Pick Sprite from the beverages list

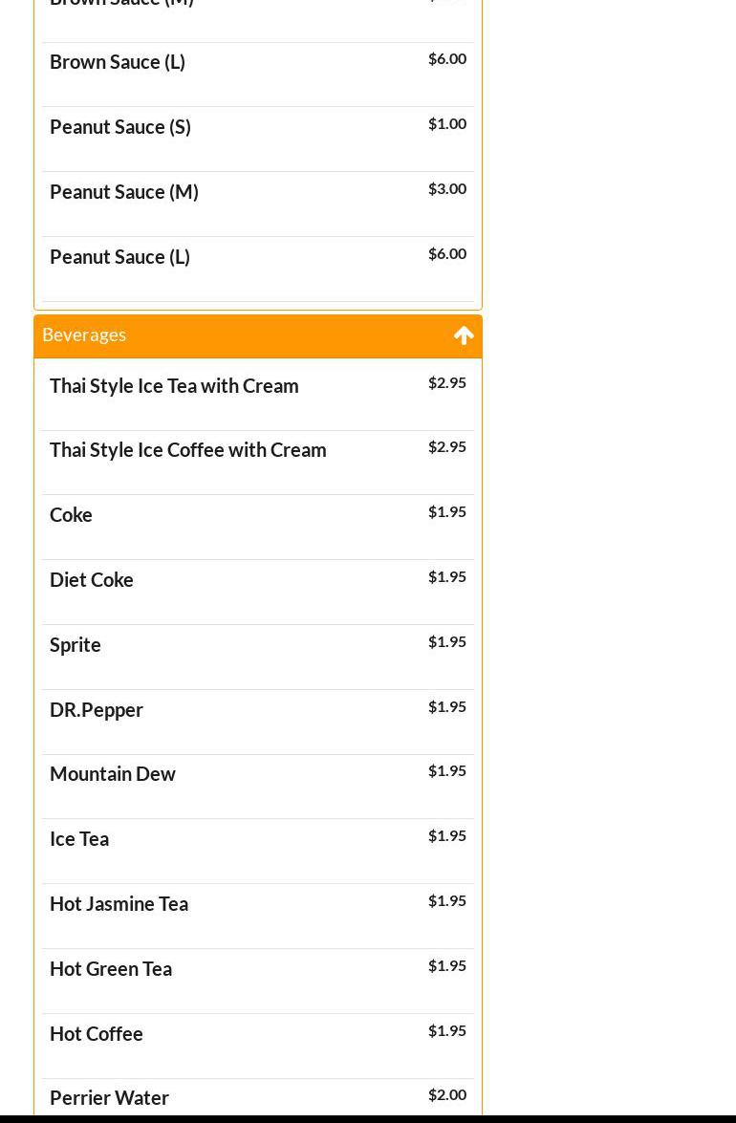coord(76,644)
